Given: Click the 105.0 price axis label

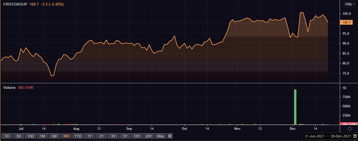Looking at the screenshot, I should pyautogui.click(x=347, y=14).
